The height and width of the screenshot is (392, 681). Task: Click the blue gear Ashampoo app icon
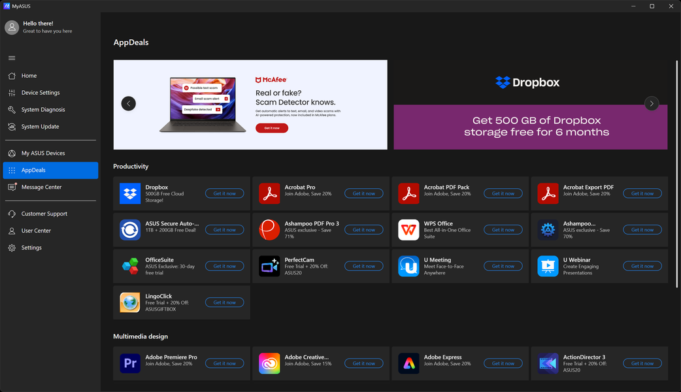point(548,229)
